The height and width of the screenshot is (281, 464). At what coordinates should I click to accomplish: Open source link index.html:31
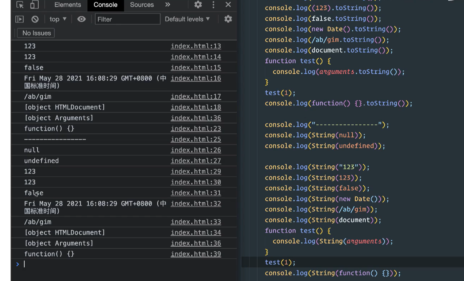[x=196, y=193]
